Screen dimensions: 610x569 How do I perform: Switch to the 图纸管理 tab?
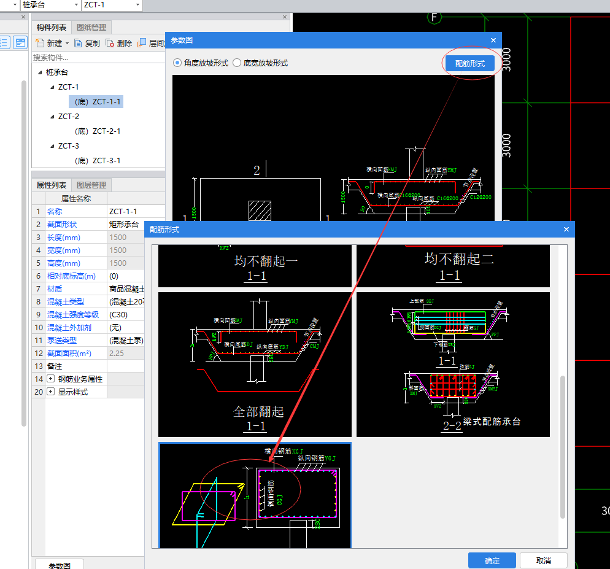[91, 27]
